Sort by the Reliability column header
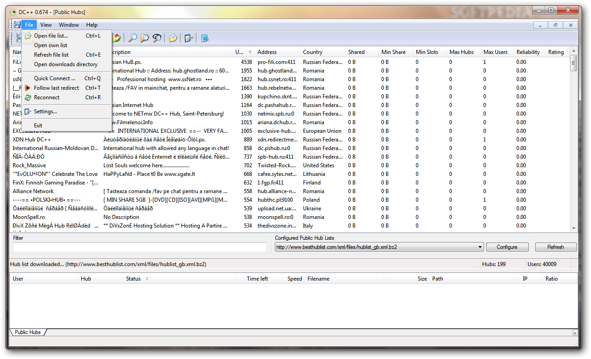Screen dimensions: 591x359 pyautogui.click(x=530, y=52)
